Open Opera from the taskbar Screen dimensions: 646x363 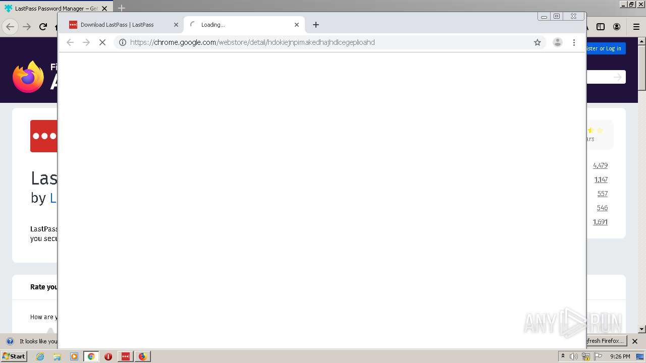tap(108, 356)
